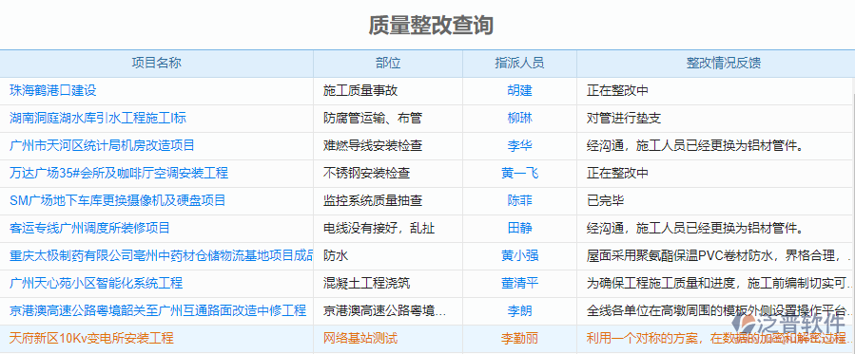Open project 广州市天河区统计局机房改造项目
The height and width of the screenshot is (354, 855).
[102, 145]
